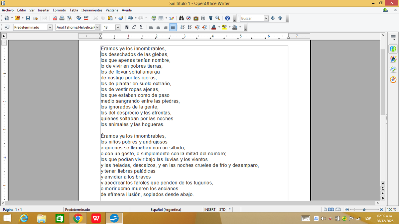399x224 pixels.
Task: Click Find Next down arrow
Action: pyautogui.click(x=273, y=18)
